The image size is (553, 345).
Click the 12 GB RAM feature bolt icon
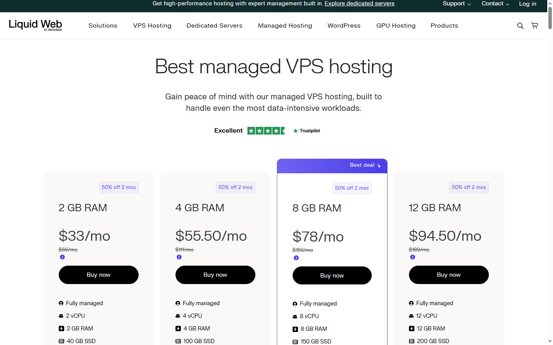pyautogui.click(x=412, y=329)
